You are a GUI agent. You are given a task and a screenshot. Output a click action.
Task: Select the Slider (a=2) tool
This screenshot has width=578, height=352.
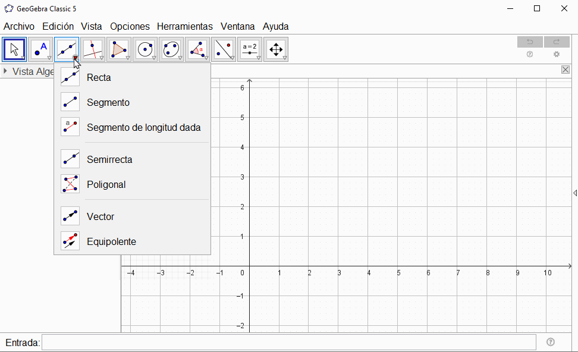(x=250, y=49)
